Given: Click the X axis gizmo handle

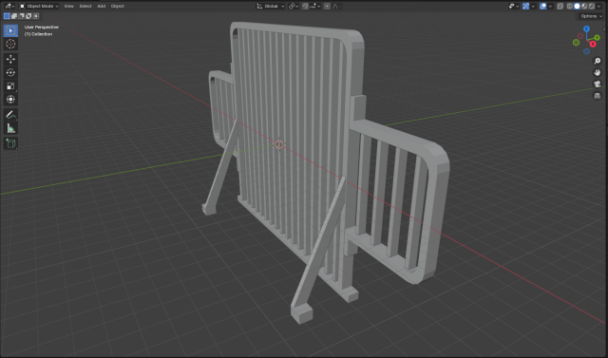Looking at the screenshot, I should (593, 44).
